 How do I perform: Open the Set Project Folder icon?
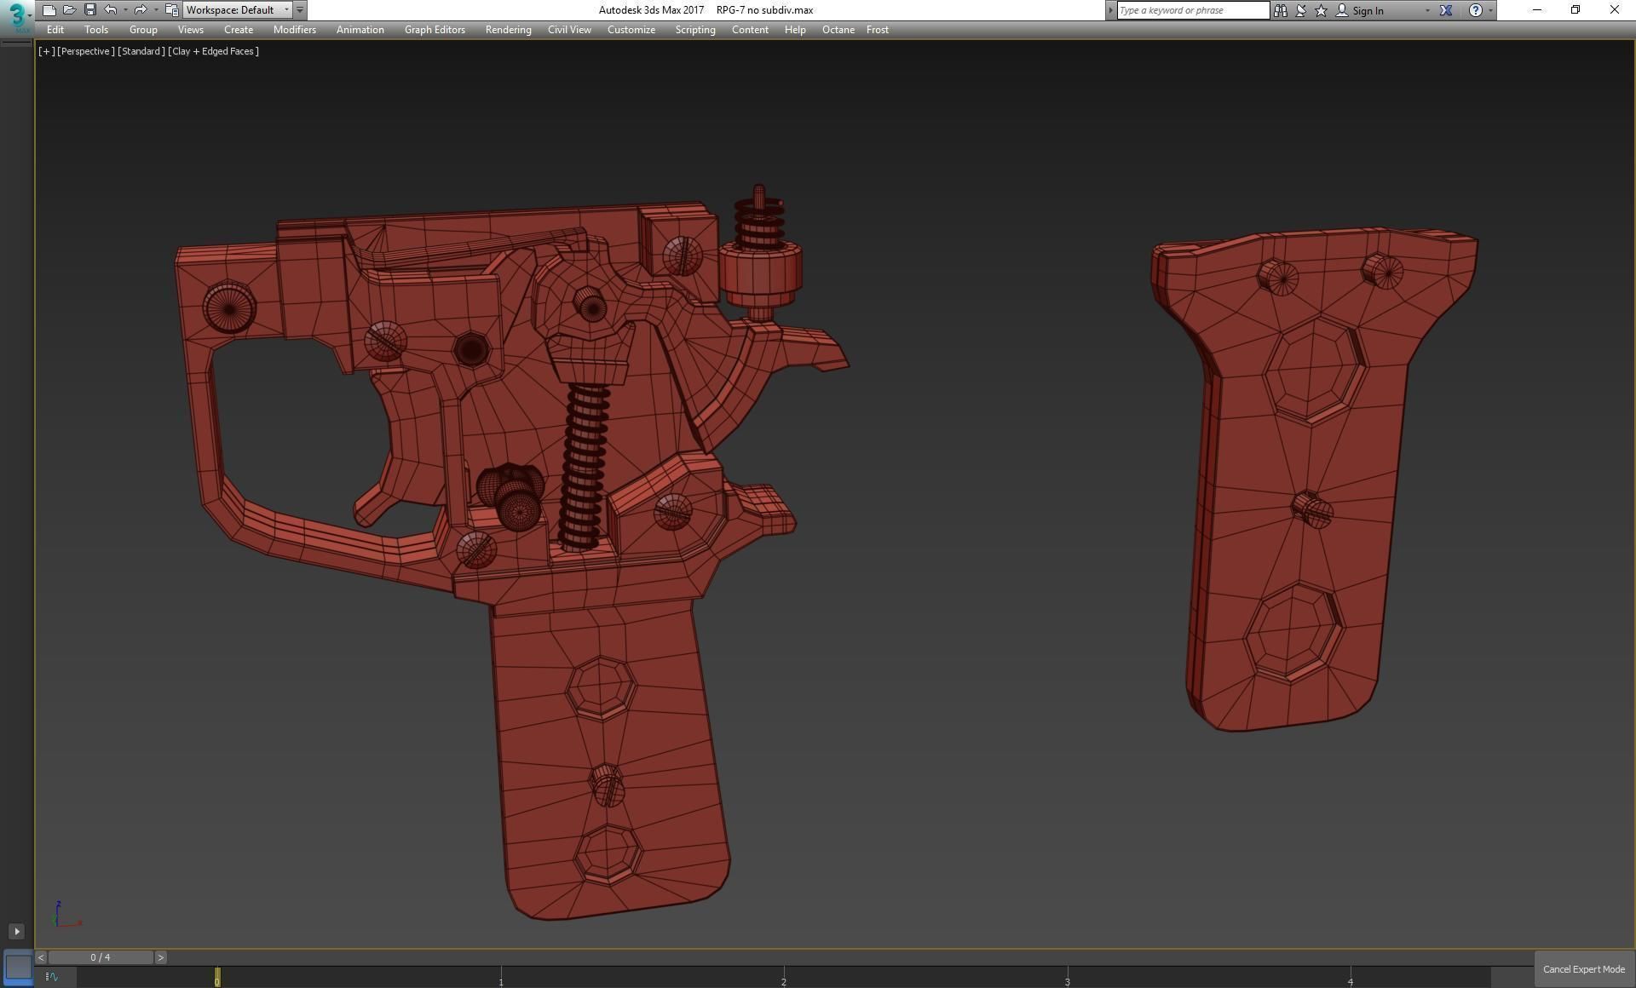point(171,10)
